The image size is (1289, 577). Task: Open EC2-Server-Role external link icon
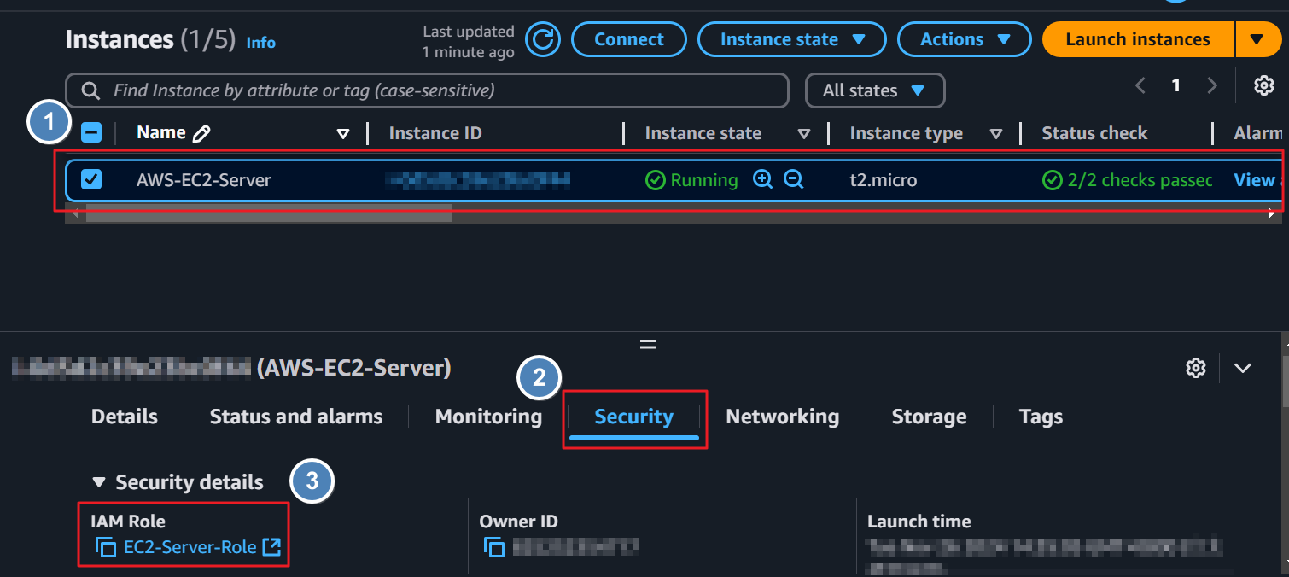point(271,547)
